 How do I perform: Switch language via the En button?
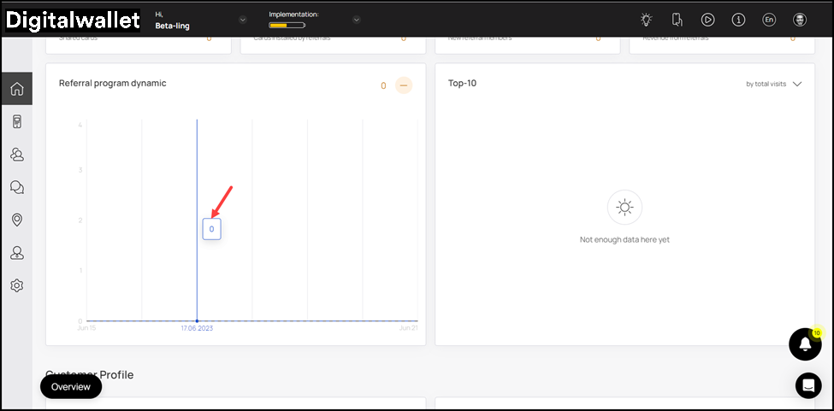coord(769,20)
